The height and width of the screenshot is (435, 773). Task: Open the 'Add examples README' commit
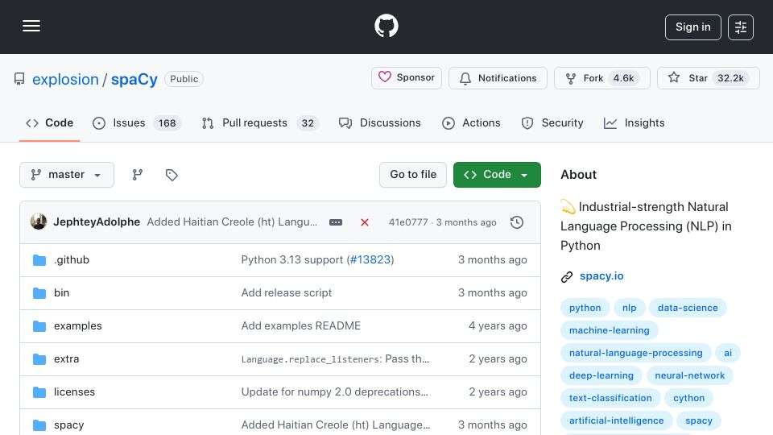click(300, 326)
